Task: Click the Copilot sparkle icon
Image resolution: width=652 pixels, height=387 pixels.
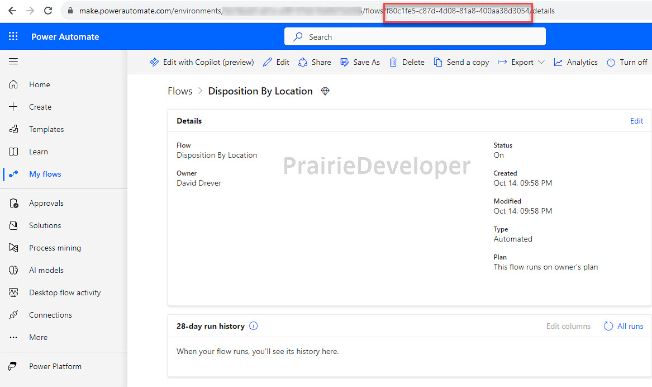Action: coord(154,62)
